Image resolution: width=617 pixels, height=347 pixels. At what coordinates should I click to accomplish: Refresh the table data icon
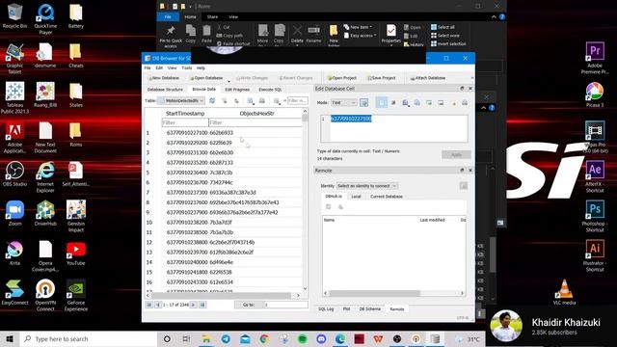point(212,101)
